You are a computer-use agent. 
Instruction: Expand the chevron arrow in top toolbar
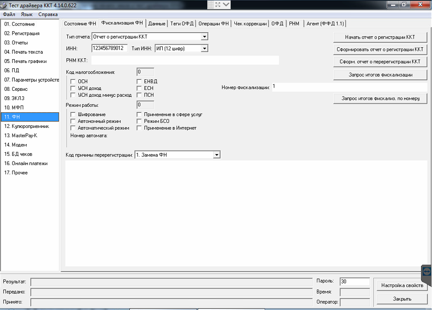226,5
